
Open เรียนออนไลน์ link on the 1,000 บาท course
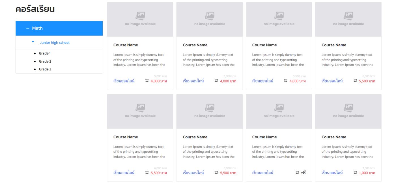(332, 172)
